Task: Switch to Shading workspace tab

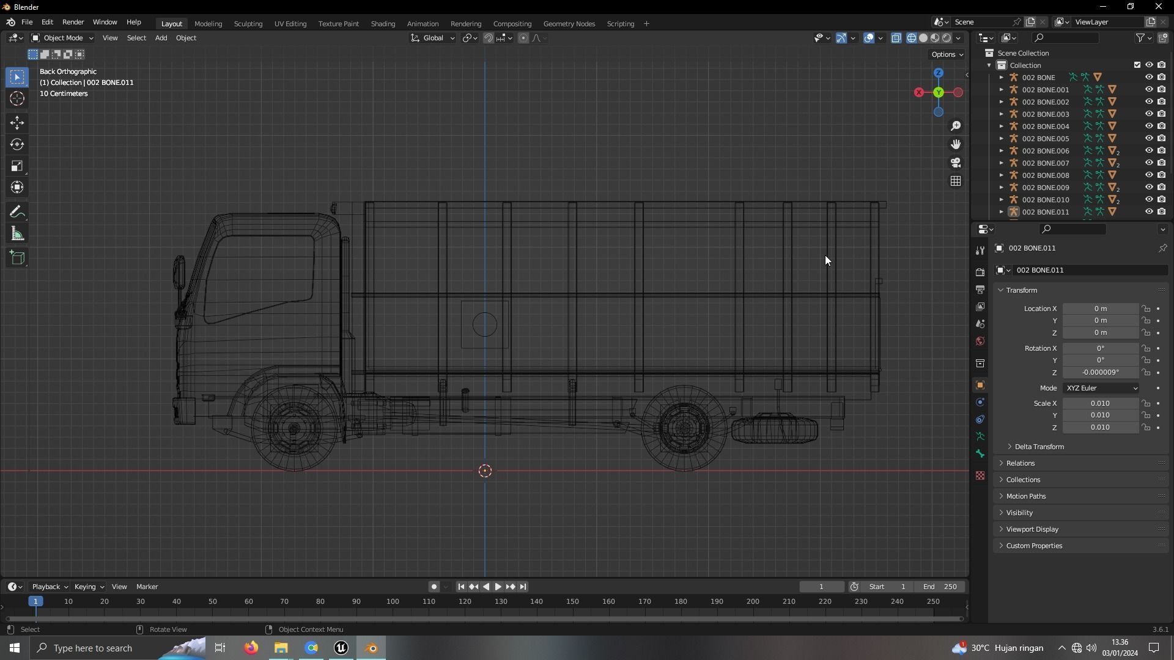Action: point(383,23)
